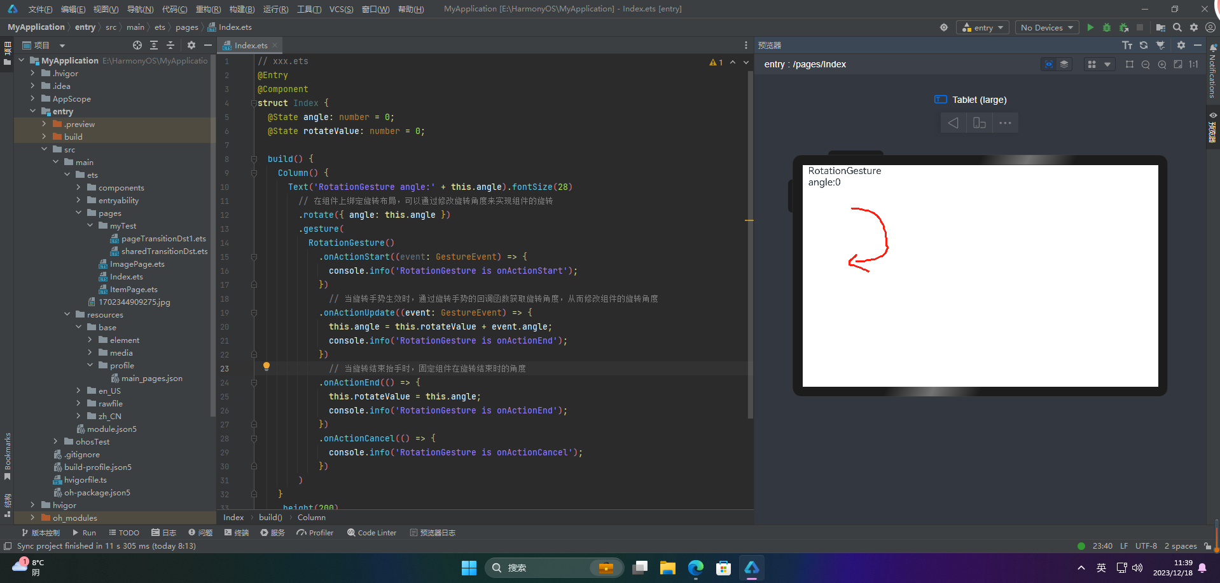Screen dimensions: 1220x583
Task: Select the opened file in the project tree (locate icon)
Action: coord(137,45)
